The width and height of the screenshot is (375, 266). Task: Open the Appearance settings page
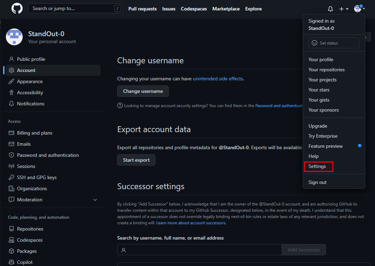click(x=53, y=81)
